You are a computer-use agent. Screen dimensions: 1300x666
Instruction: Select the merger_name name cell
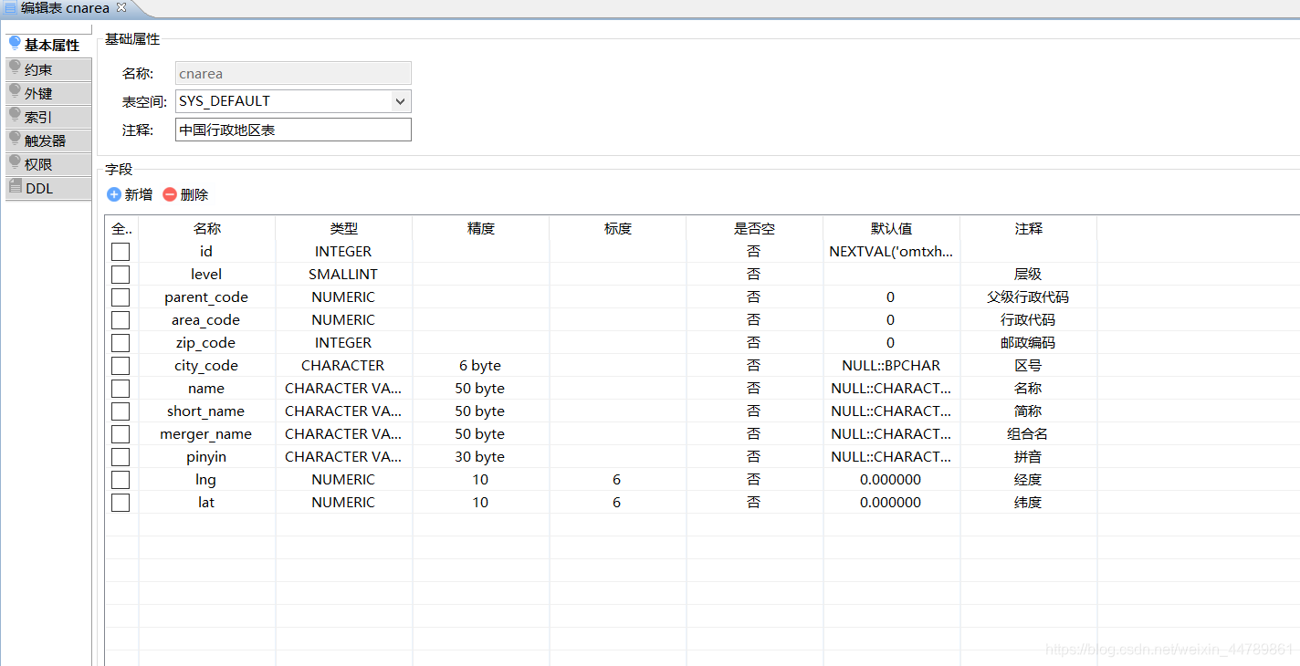pyautogui.click(x=206, y=434)
